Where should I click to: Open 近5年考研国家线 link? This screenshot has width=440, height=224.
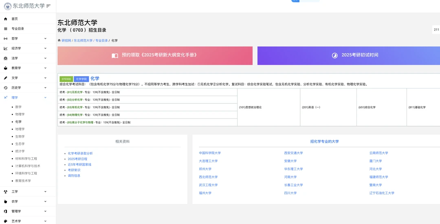pos(80,165)
